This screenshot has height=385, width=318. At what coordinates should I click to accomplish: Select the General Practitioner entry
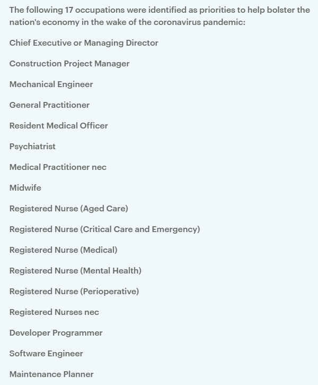pyautogui.click(x=49, y=105)
